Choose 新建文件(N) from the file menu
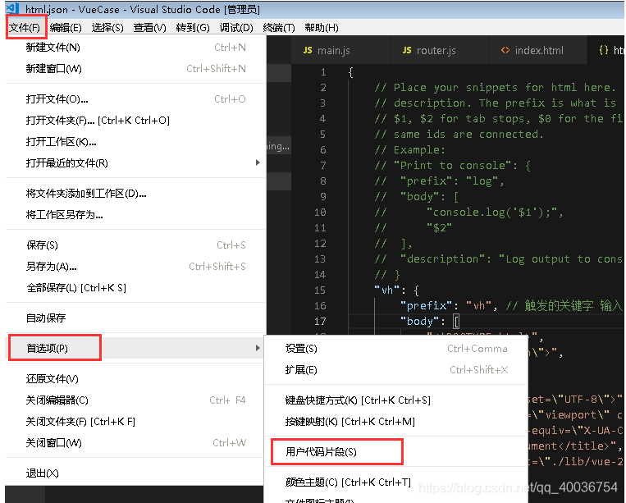This screenshot has width=626, height=503. click(x=135, y=48)
